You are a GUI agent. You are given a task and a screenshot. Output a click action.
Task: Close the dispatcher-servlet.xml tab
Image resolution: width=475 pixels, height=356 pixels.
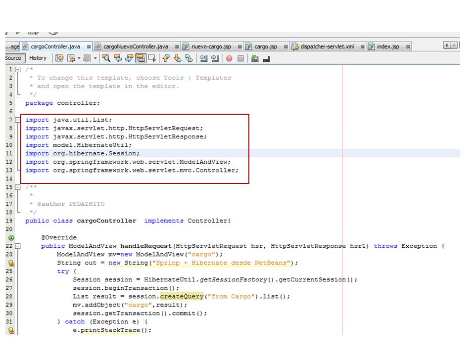[362, 47]
